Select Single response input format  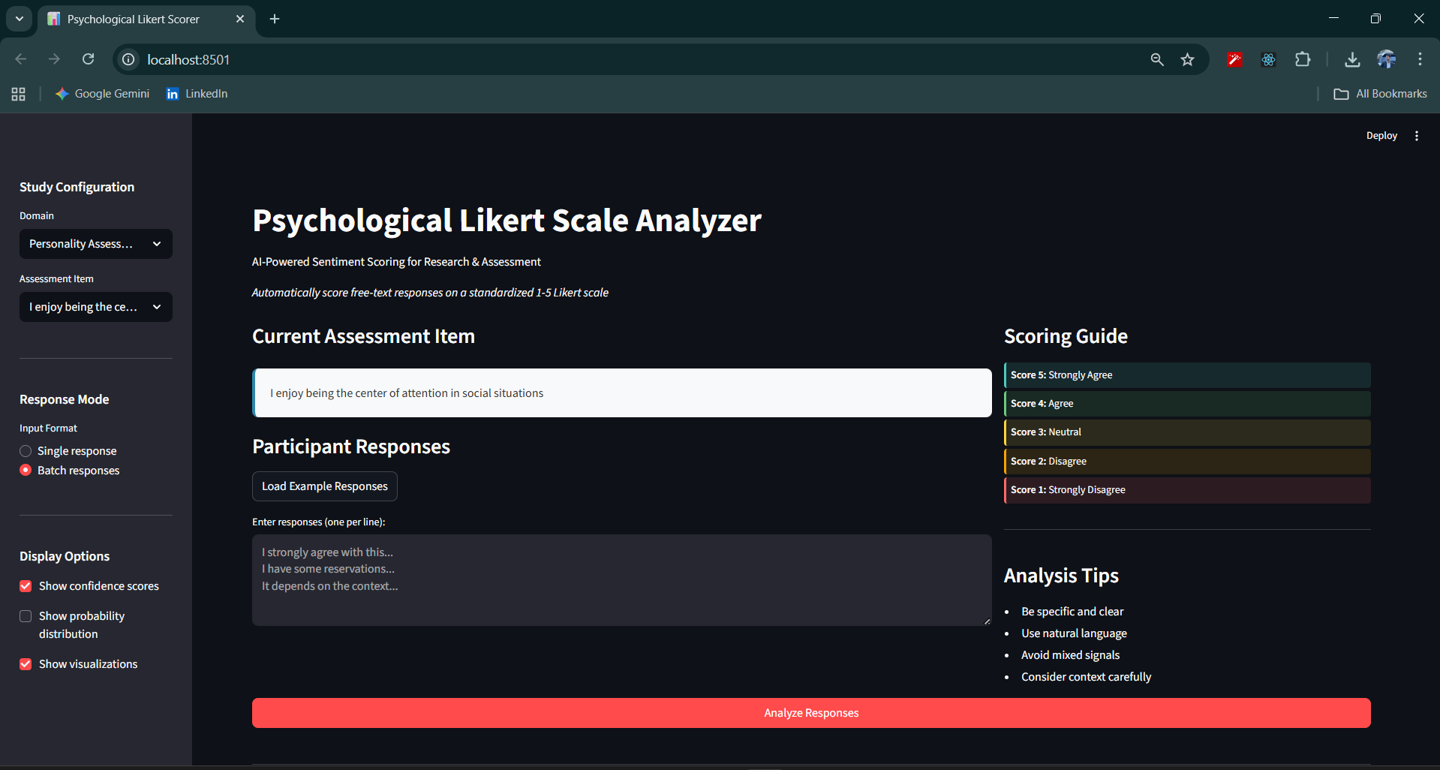point(26,450)
